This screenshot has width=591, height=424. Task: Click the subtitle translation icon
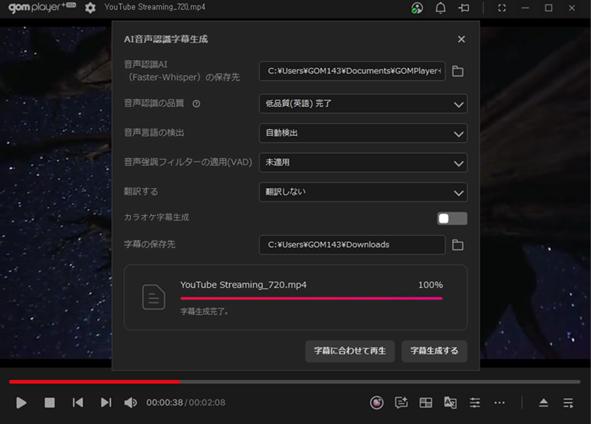pyautogui.click(x=450, y=403)
